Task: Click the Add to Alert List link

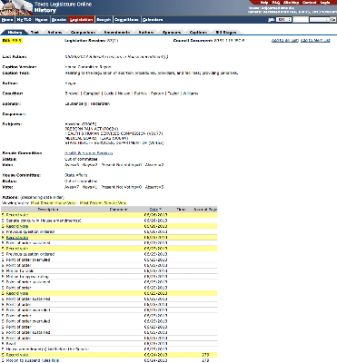Action: point(315,41)
